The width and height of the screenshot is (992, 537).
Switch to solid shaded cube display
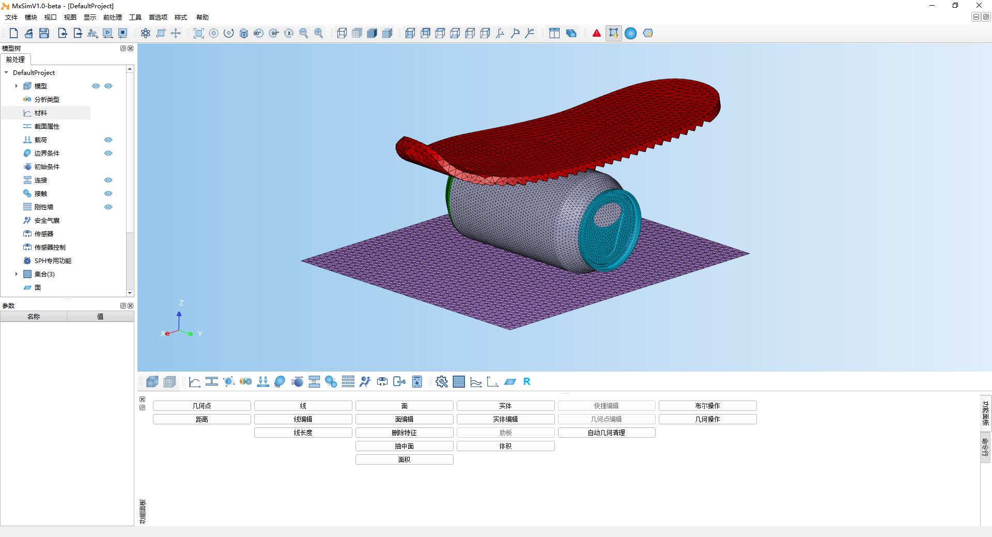click(372, 33)
